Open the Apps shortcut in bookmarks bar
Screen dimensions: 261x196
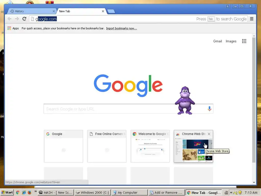coord(13,28)
